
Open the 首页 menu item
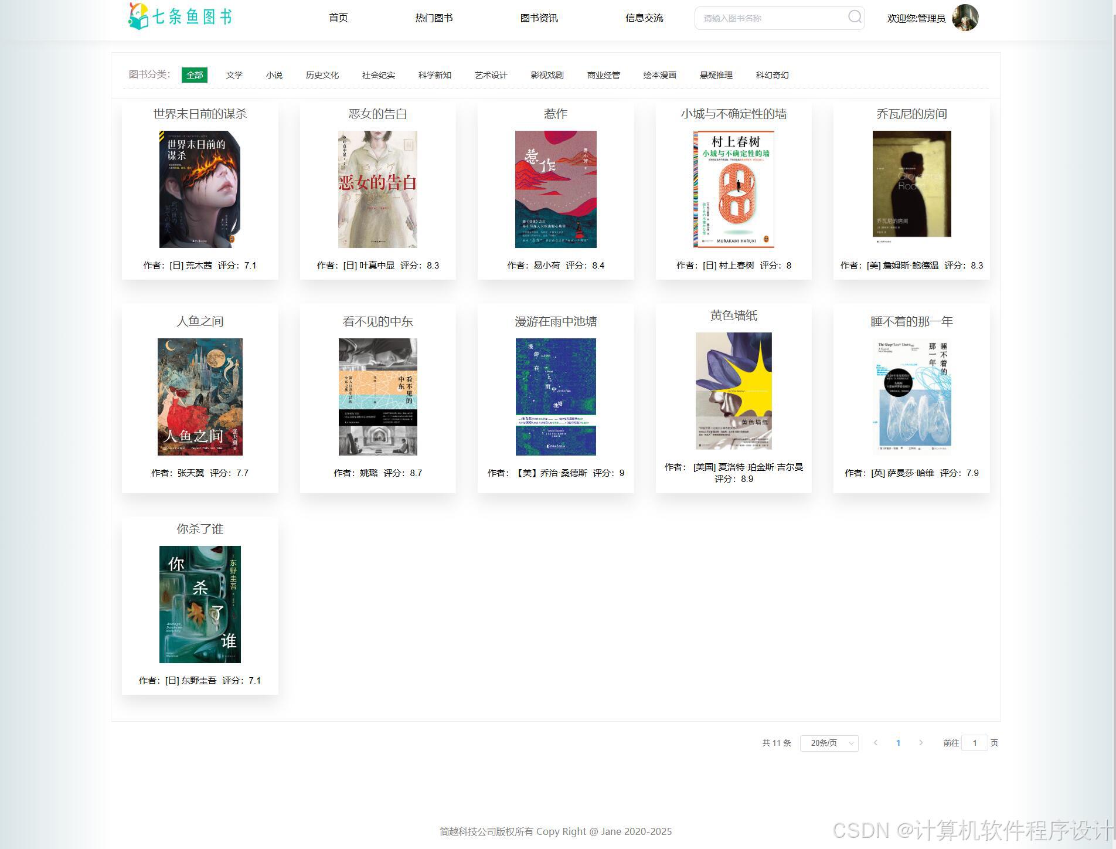338,18
